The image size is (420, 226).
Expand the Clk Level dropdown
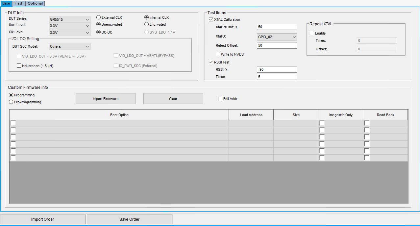[x=69, y=33]
